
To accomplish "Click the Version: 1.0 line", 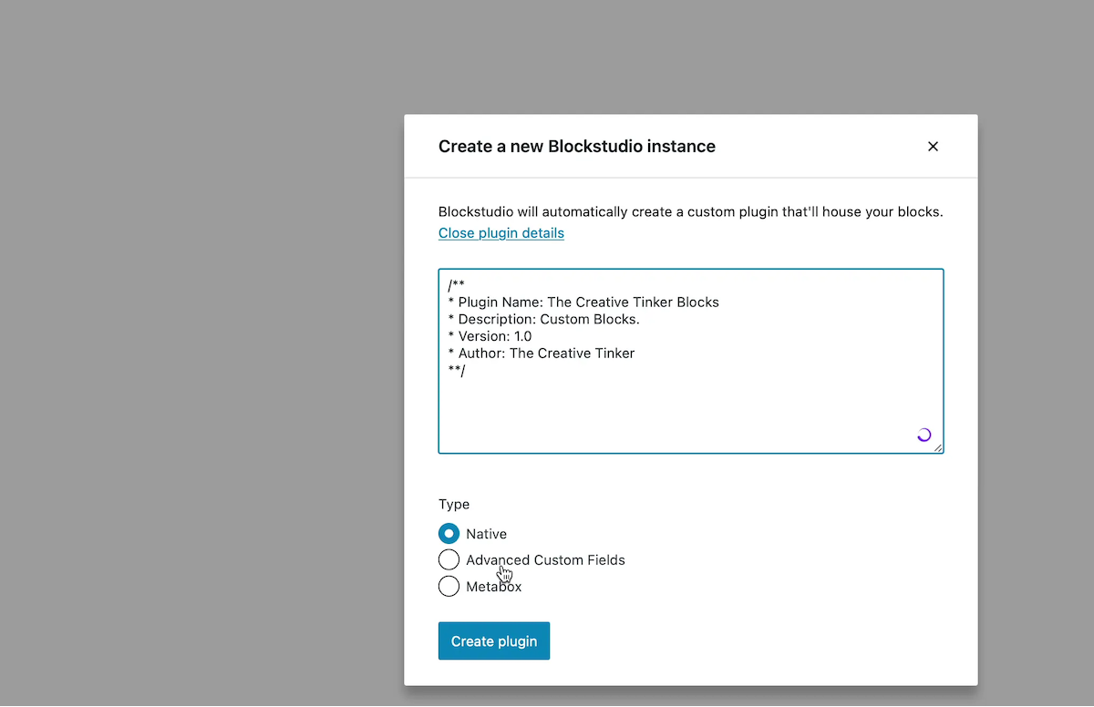I will pyautogui.click(x=492, y=335).
